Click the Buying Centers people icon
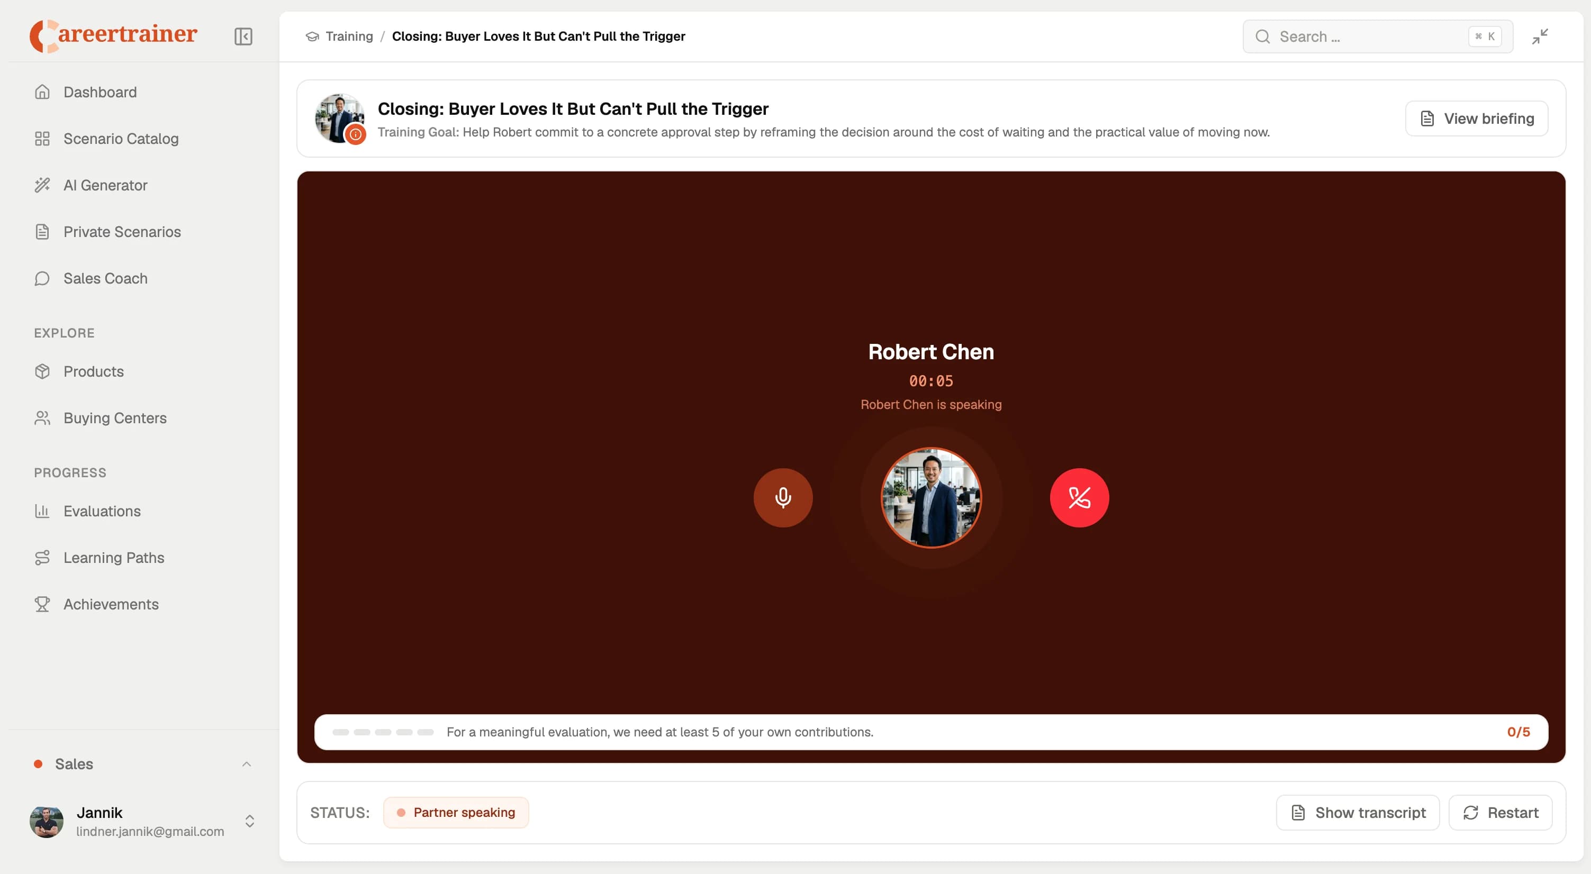This screenshot has height=874, width=1591. (42, 418)
